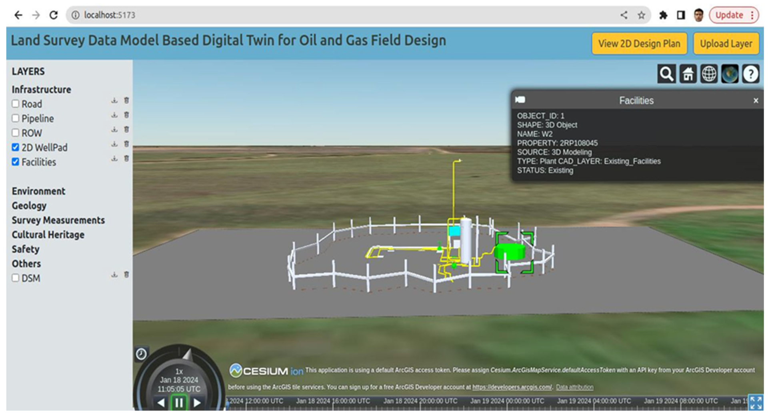The height and width of the screenshot is (417, 768).
Task: Toggle fullscreen view of the map
Action: point(755,403)
